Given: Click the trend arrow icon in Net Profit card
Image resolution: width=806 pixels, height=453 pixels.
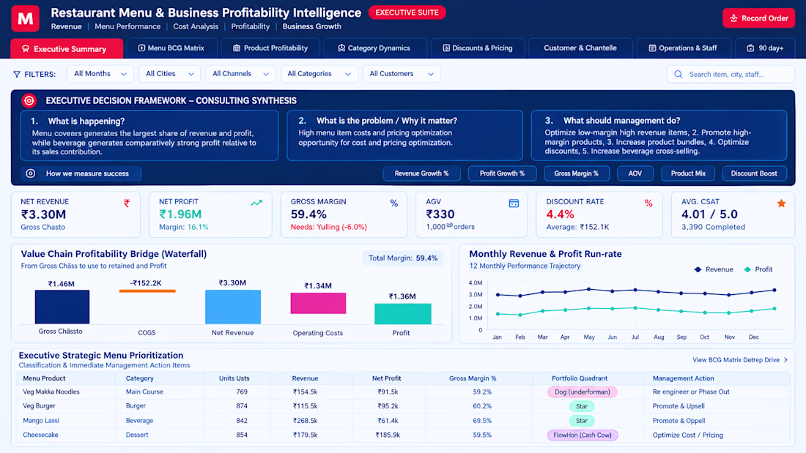Looking at the screenshot, I should pos(256,203).
